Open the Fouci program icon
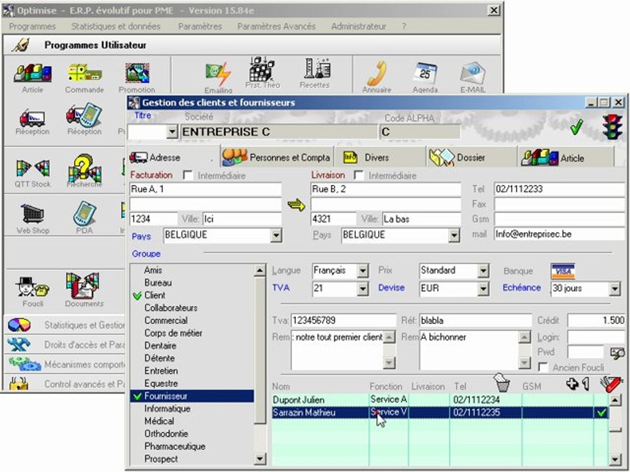 click(x=33, y=287)
